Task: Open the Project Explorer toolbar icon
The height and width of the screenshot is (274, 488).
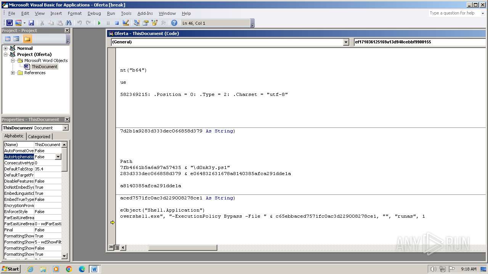Action: click(137, 23)
